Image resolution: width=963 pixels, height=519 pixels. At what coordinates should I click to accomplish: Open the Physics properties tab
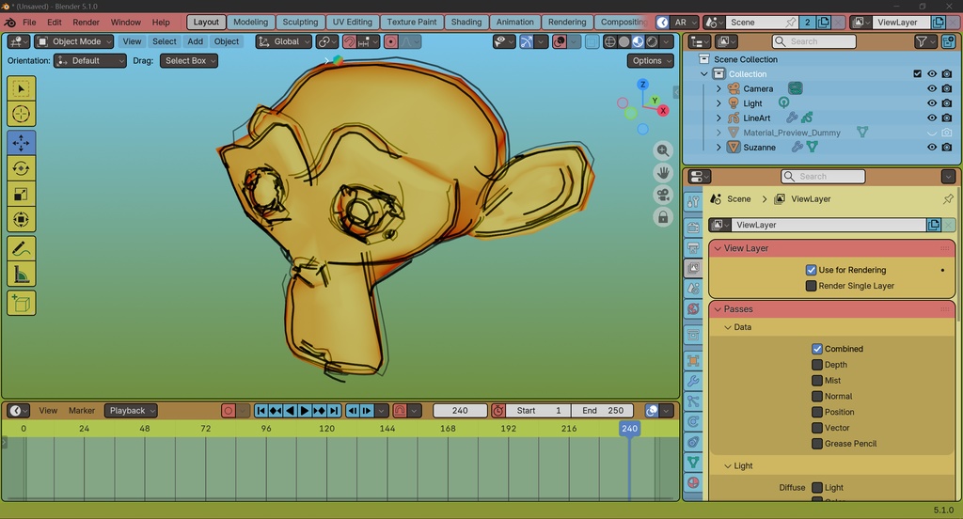point(693,421)
